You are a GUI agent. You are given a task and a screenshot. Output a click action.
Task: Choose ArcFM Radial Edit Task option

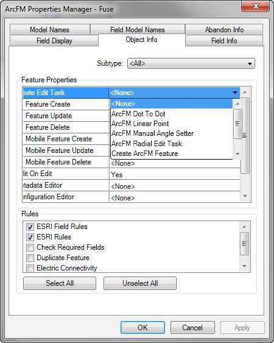[172, 144]
